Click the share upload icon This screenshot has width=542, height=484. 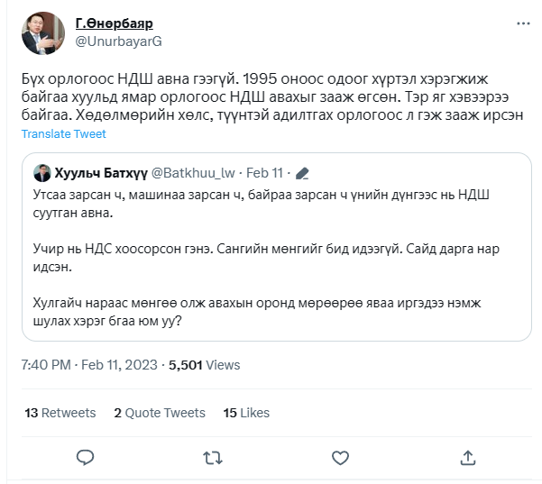(467, 457)
